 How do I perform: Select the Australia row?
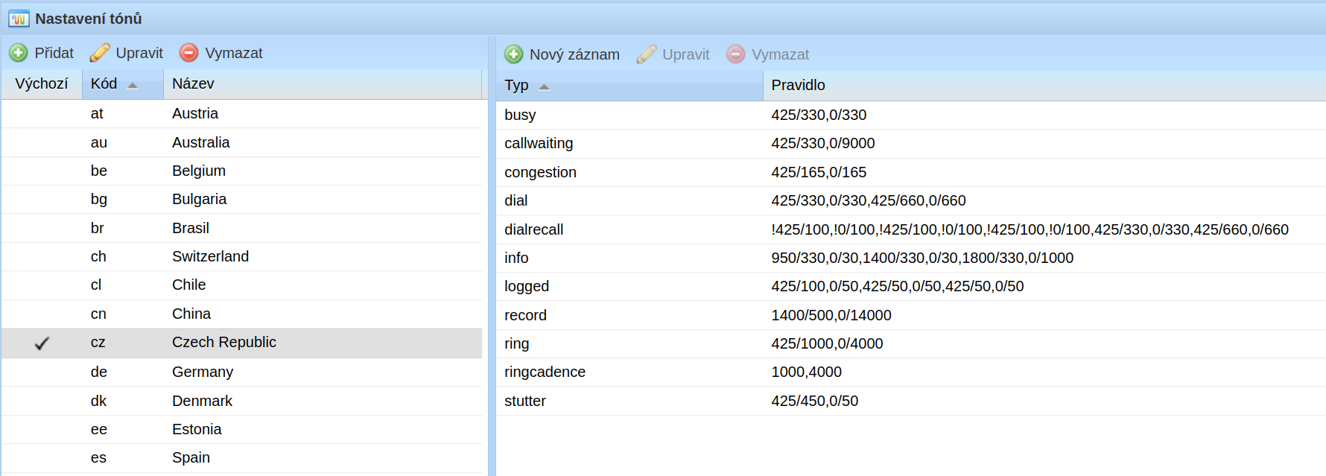(x=242, y=143)
